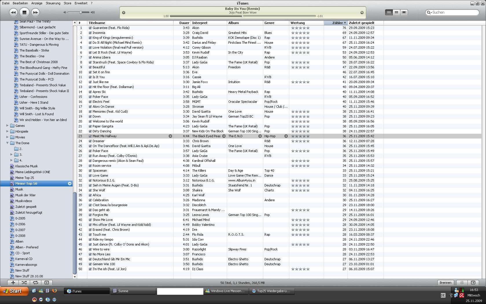Open the search magnifier dropdown
The width and height of the screenshot is (486, 304).
pos(429,12)
